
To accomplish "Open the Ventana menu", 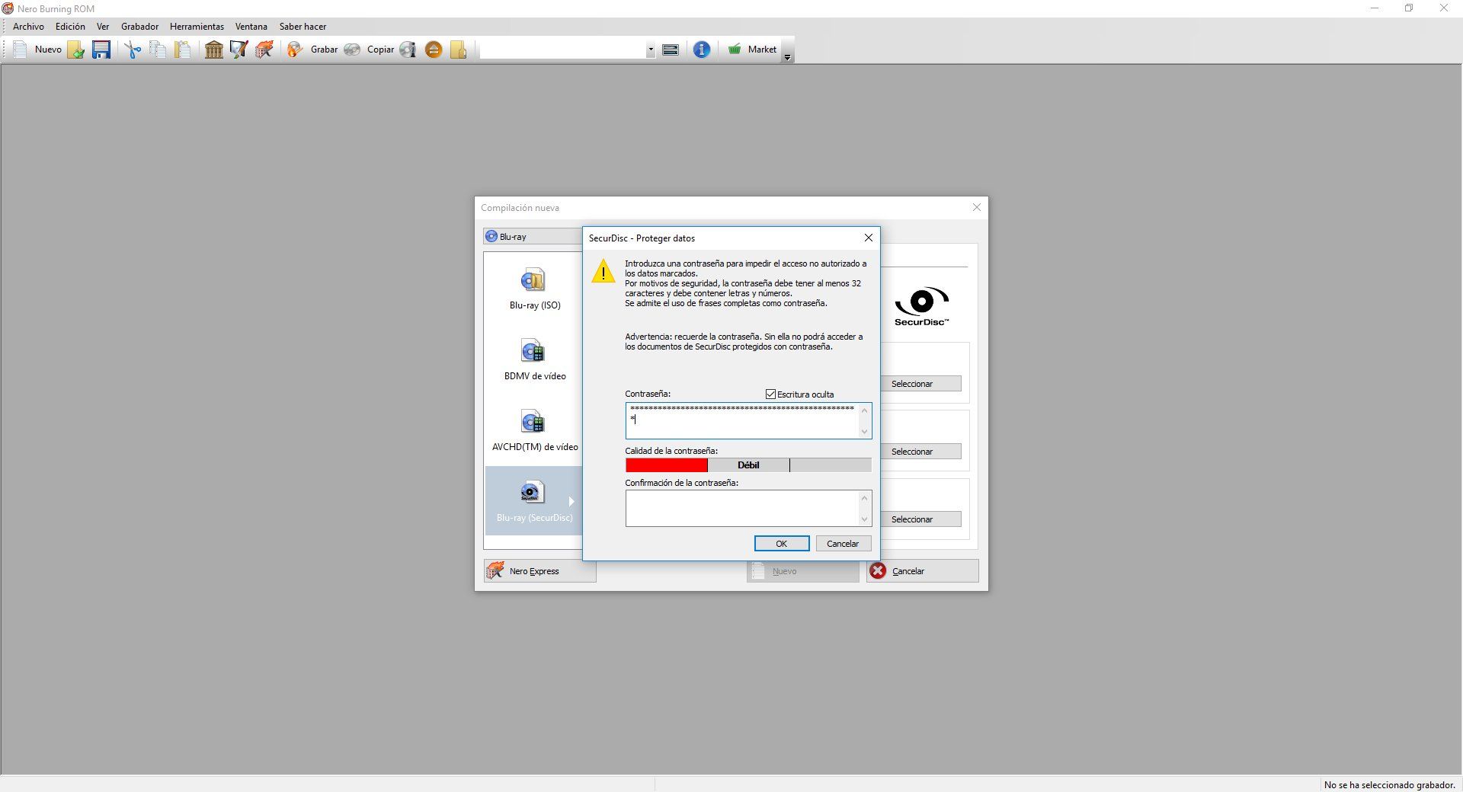I will 251,27.
